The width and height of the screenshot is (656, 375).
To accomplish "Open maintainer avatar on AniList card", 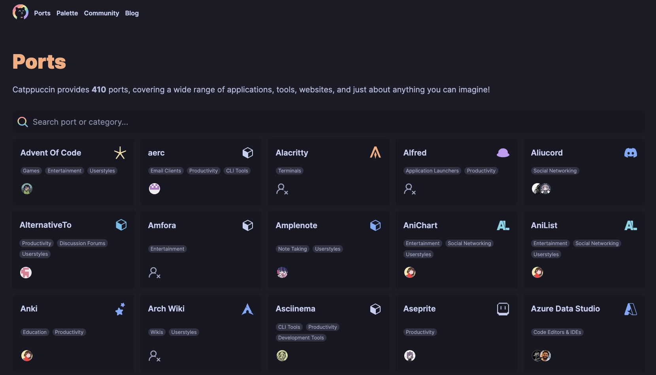I will click(x=537, y=272).
